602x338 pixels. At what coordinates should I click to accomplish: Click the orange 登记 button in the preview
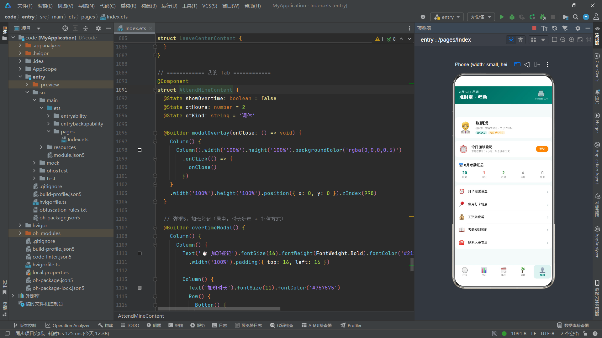[542, 149]
